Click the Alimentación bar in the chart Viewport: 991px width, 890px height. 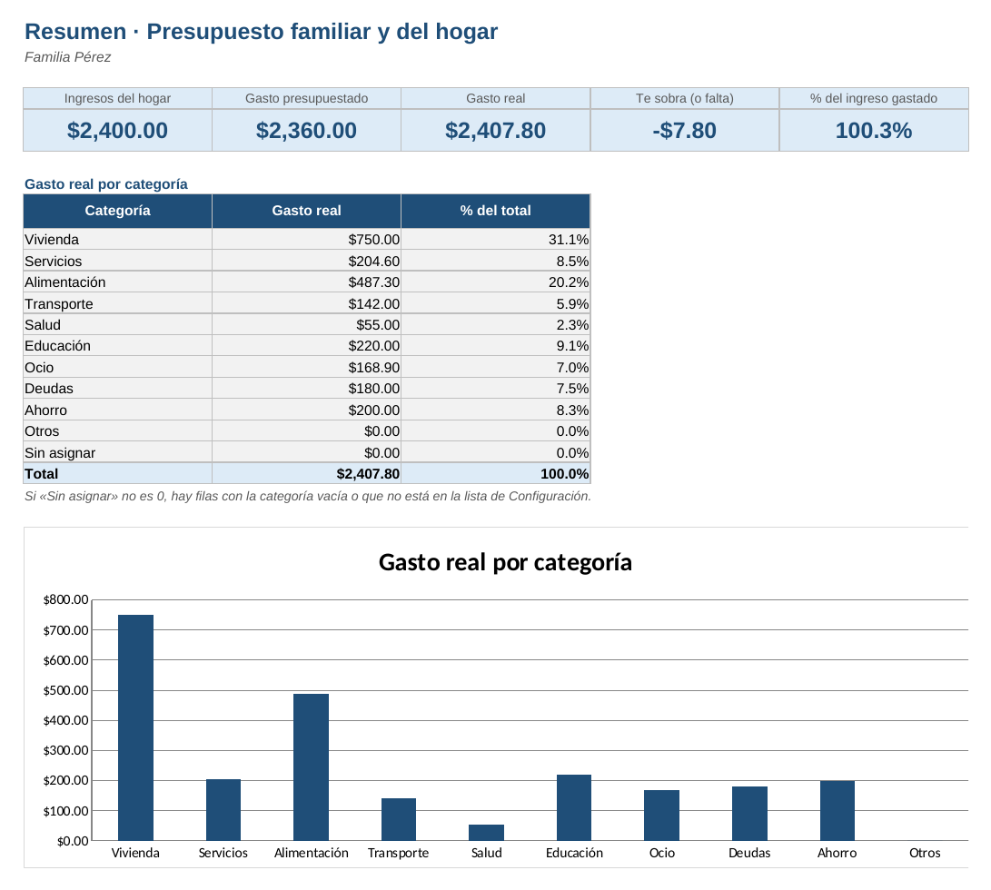[x=311, y=766]
